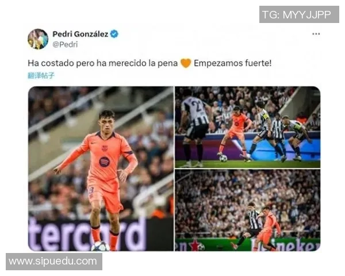Click the Mastercard ad board in the left photo
This screenshot has width=345, height=276.
point(87,234)
